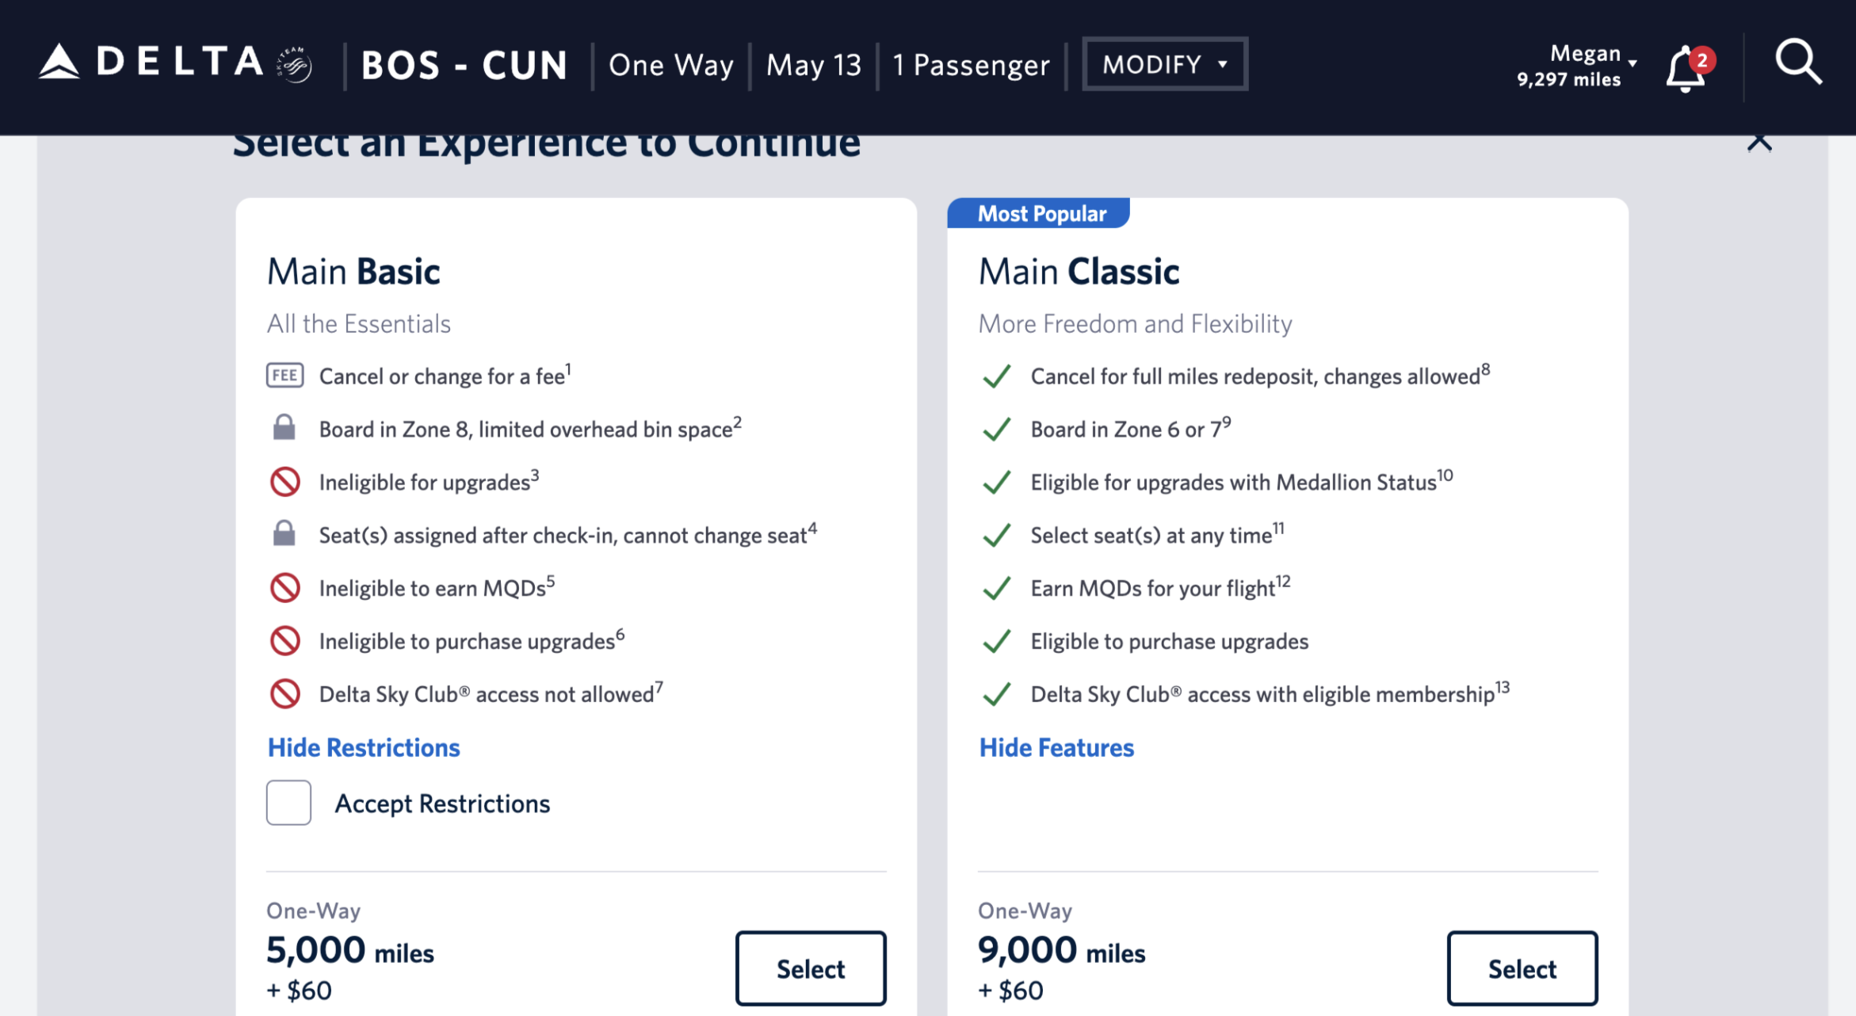Viewport: 1856px width, 1016px height.
Task: Click the checkmark beside Board in Zone 6 or 7
Action: [x=996, y=429]
